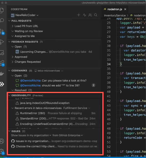The image size is (146, 158).
Task: Open the Extensions icon with badge 1
Action: (x=2, y=63)
